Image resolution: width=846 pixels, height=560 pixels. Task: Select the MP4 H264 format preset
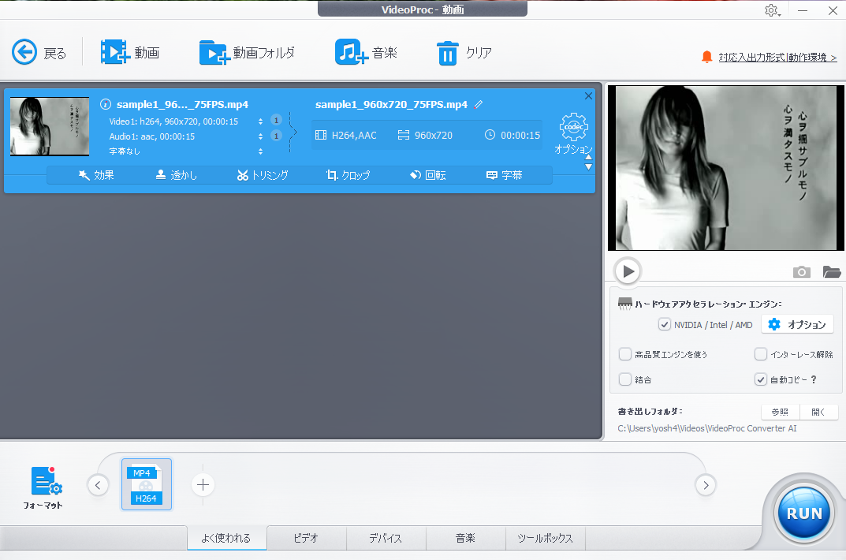pyautogui.click(x=146, y=484)
